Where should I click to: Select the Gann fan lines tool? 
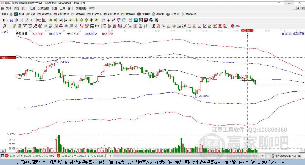[x=110, y=26]
